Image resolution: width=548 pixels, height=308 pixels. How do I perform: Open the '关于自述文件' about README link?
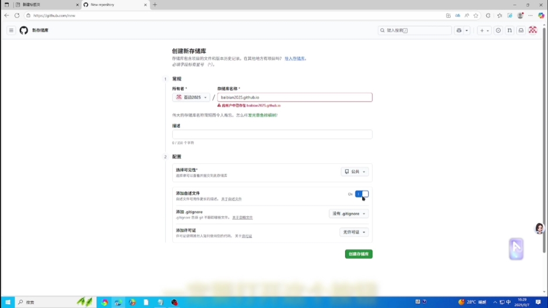point(232,199)
